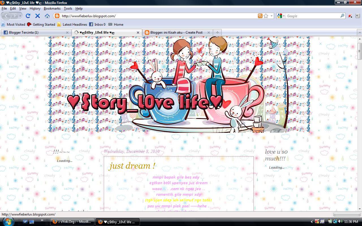
Task: Stop loading the page
Action: point(38,16)
